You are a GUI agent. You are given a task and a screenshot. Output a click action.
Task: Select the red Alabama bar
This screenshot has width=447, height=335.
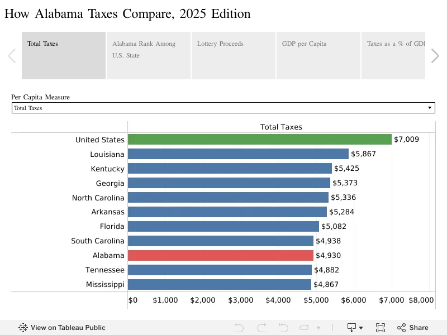(x=221, y=256)
